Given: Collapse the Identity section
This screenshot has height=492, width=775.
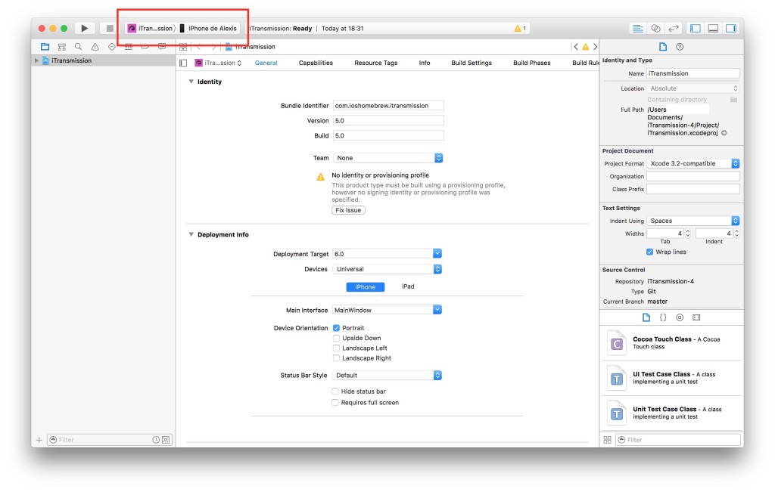Looking at the screenshot, I should 191,82.
